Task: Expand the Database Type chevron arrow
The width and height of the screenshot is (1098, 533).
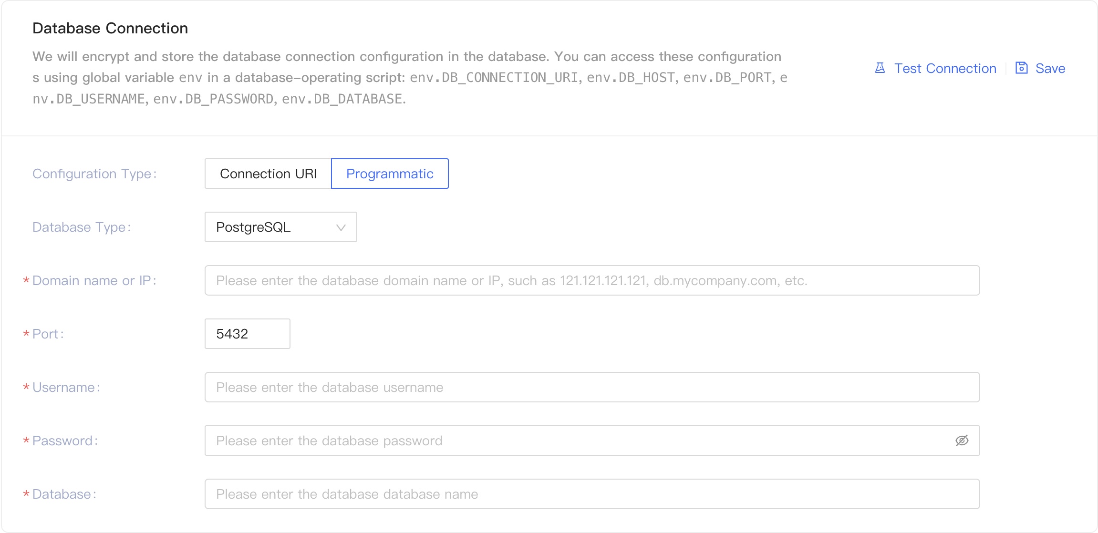Action: coord(341,227)
